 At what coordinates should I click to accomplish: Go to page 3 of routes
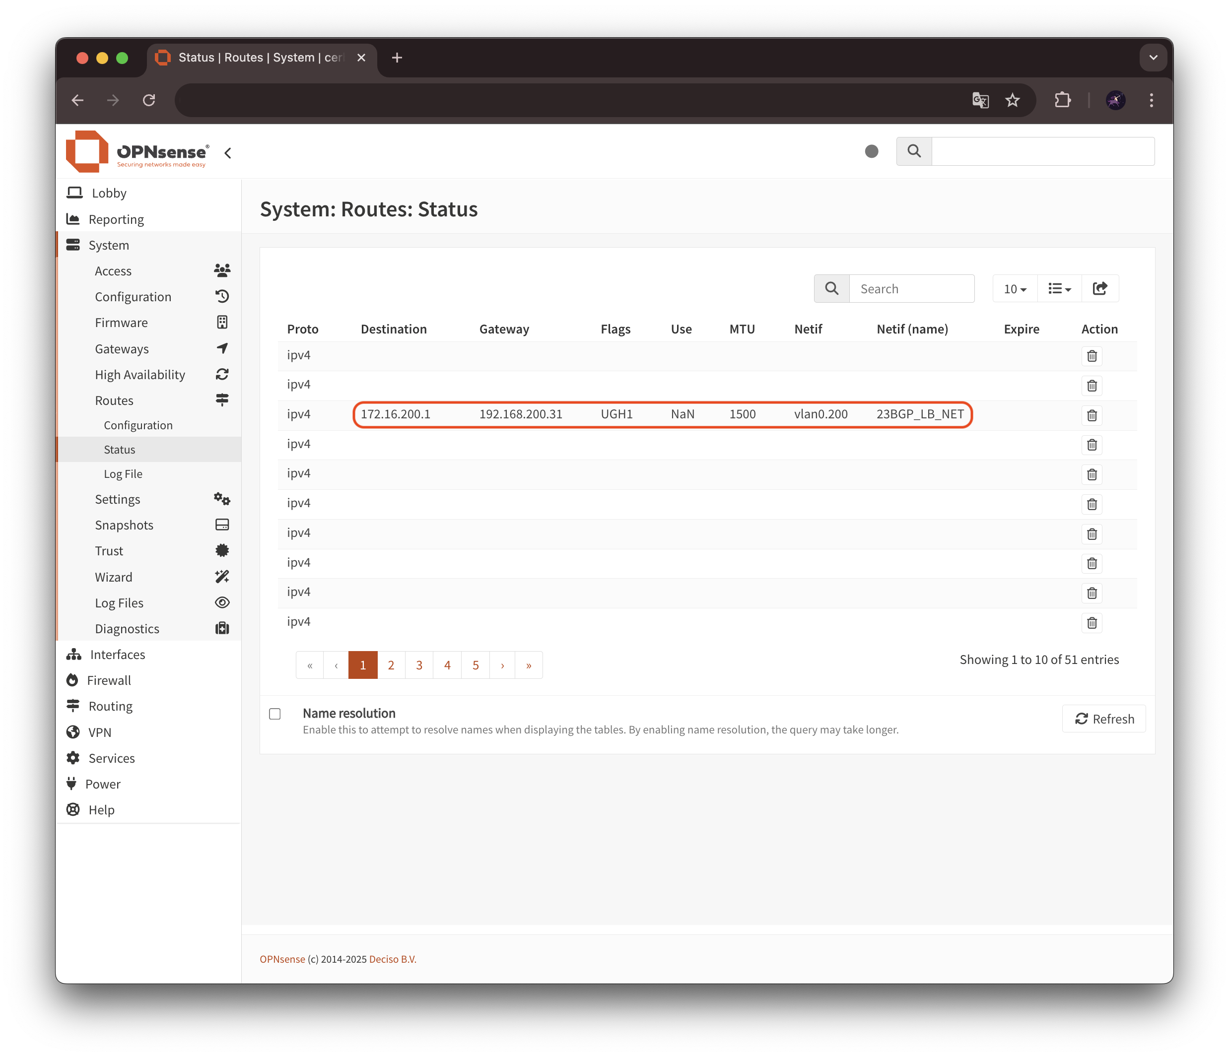[x=419, y=665]
